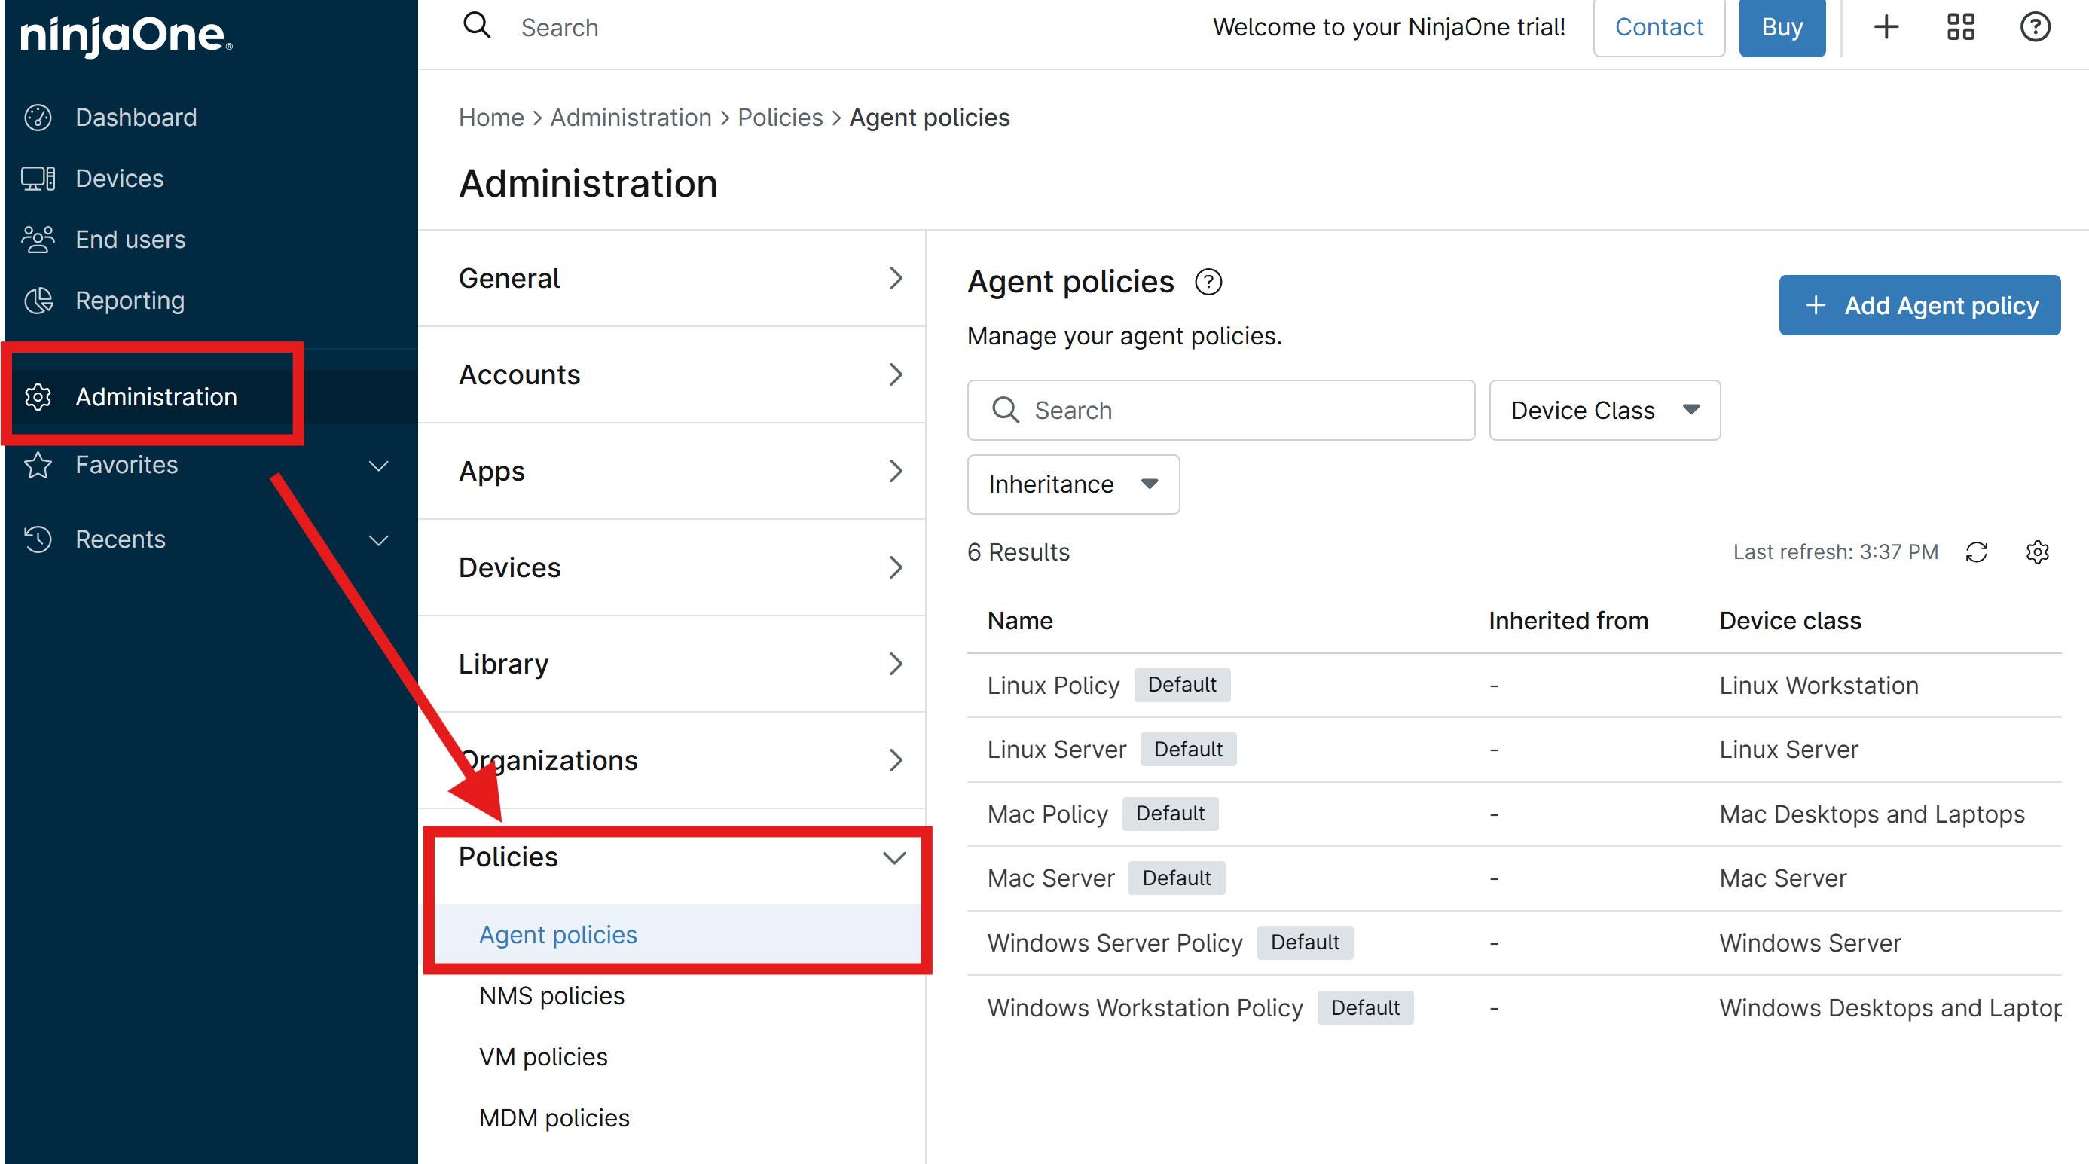Open the Device Class dropdown
The image size is (2089, 1164).
[x=1604, y=411]
